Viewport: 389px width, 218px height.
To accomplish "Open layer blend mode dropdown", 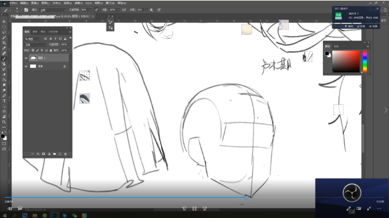I will 35,45.
